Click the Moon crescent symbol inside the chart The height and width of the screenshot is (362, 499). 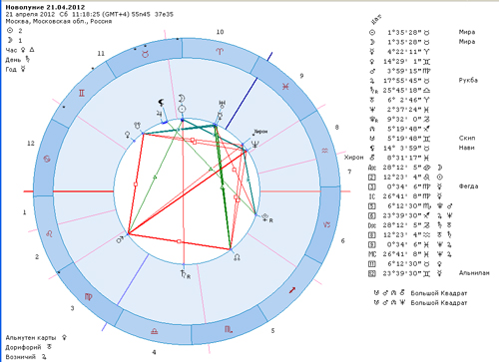(182, 98)
